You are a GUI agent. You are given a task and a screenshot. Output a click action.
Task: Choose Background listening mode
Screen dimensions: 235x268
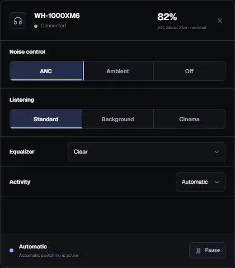click(117, 119)
